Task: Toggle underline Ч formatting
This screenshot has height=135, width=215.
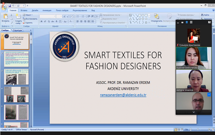Action: coord(49,21)
